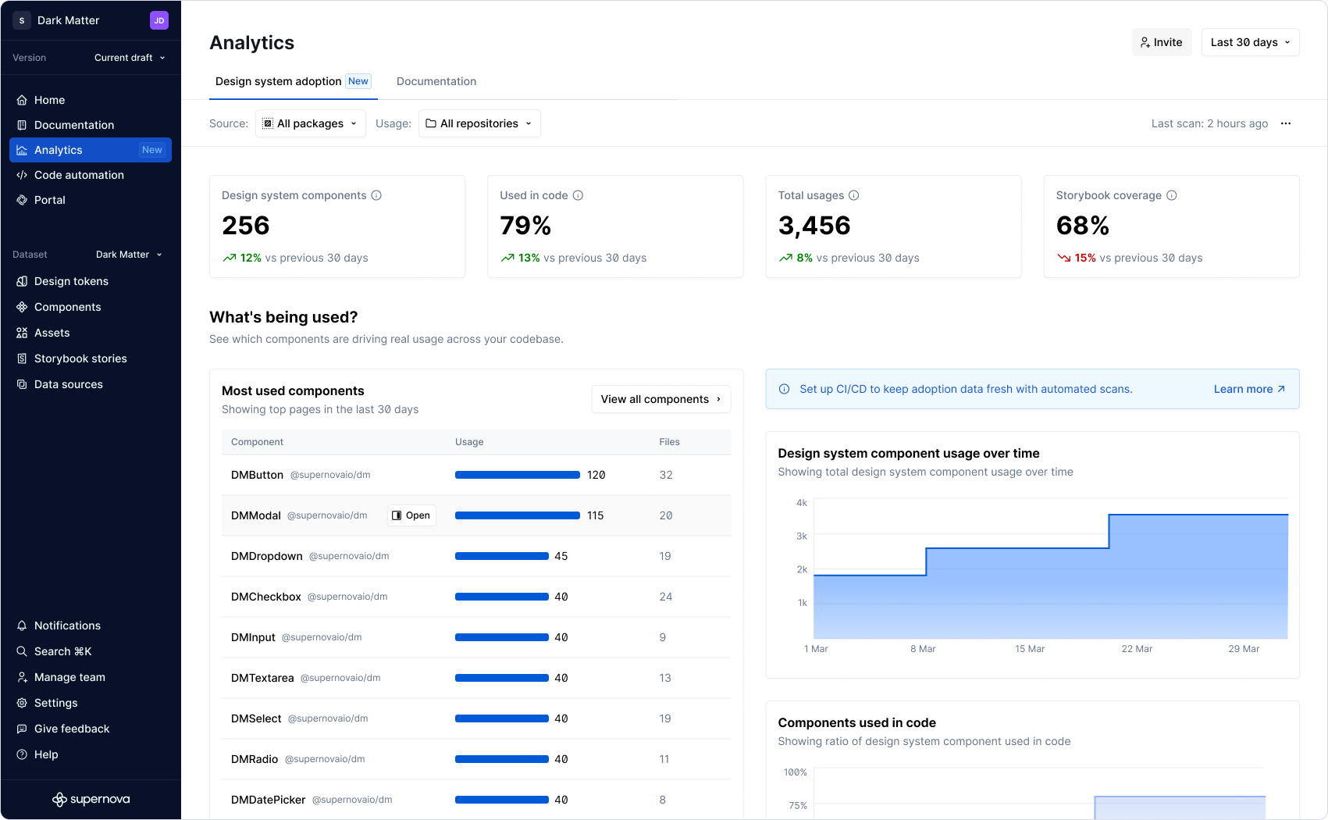Click the Invite button
This screenshot has height=820, width=1328.
click(x=1162, y=42)
